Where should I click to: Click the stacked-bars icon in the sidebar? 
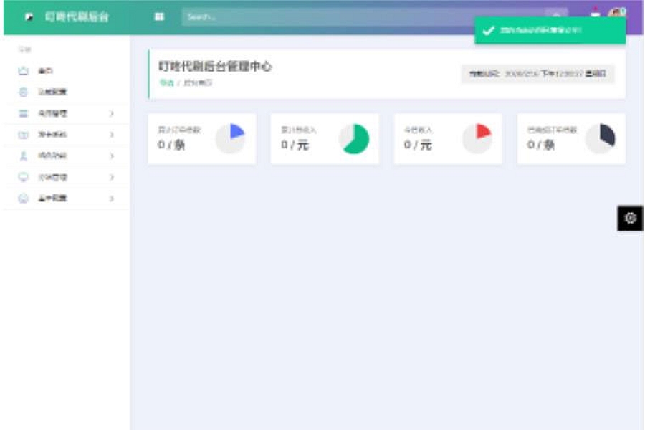coord(24,113)
